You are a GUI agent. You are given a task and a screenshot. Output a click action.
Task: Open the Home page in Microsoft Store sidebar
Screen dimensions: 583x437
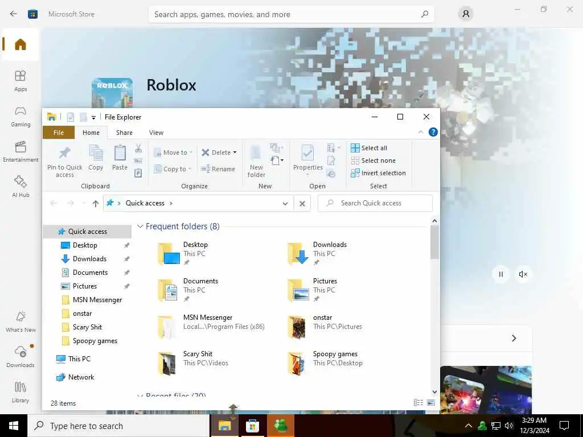coord(20,44)
